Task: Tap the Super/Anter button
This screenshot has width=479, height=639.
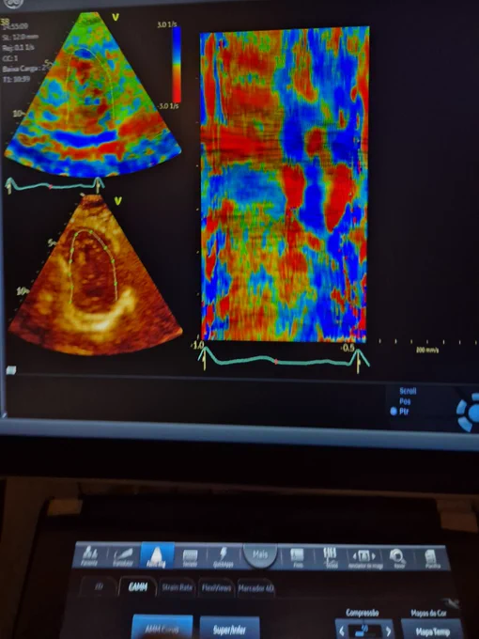Action: coord(229,628)
